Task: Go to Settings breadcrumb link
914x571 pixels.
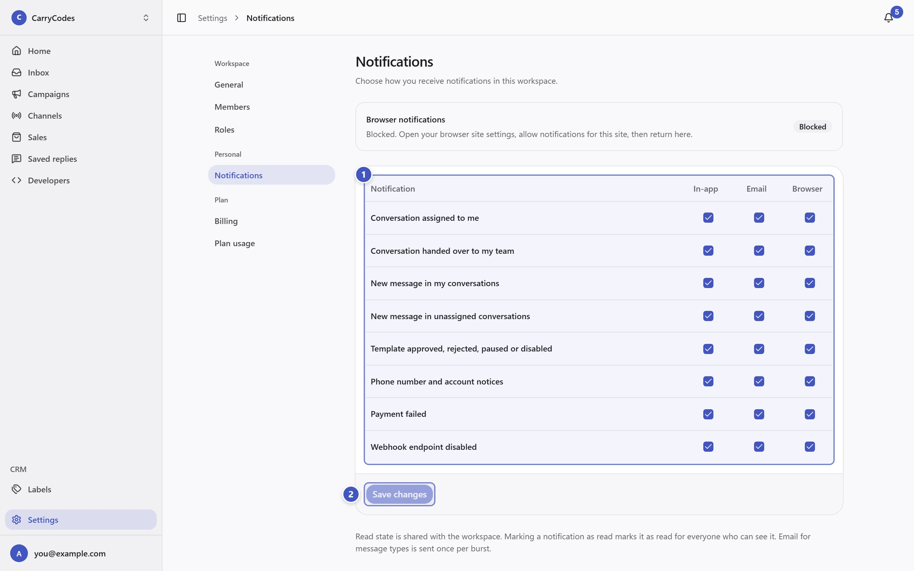Action: (213, 18)
